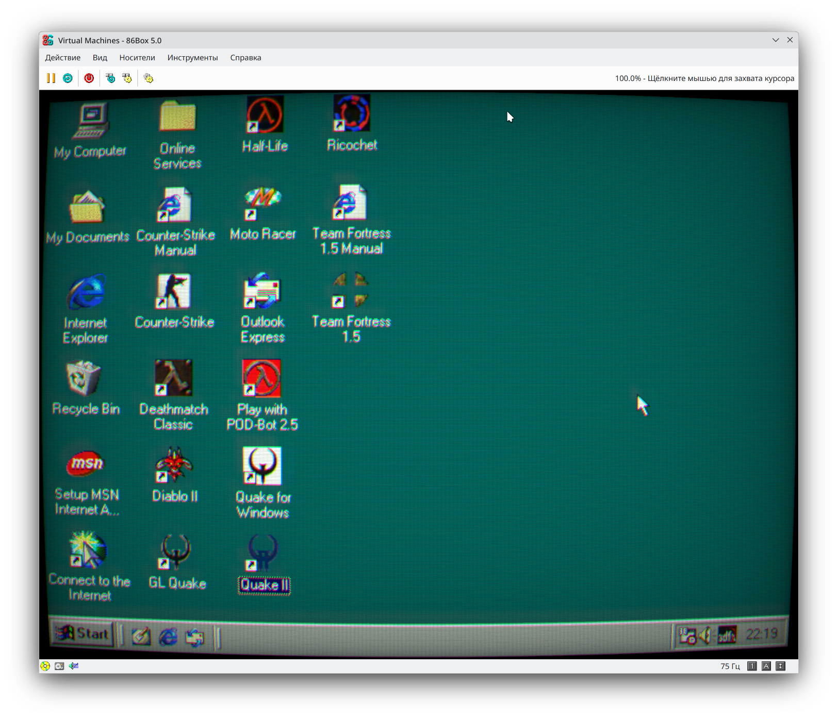Open the 86Box settings gear icon

click(149, 78)
